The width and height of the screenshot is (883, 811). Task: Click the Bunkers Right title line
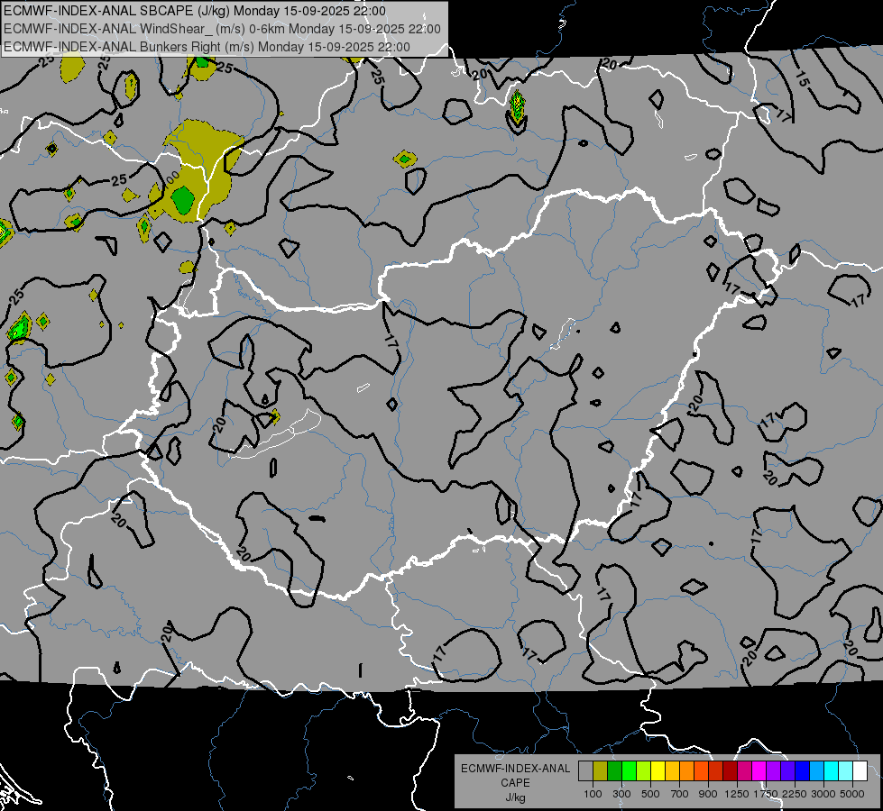[207, 47]
